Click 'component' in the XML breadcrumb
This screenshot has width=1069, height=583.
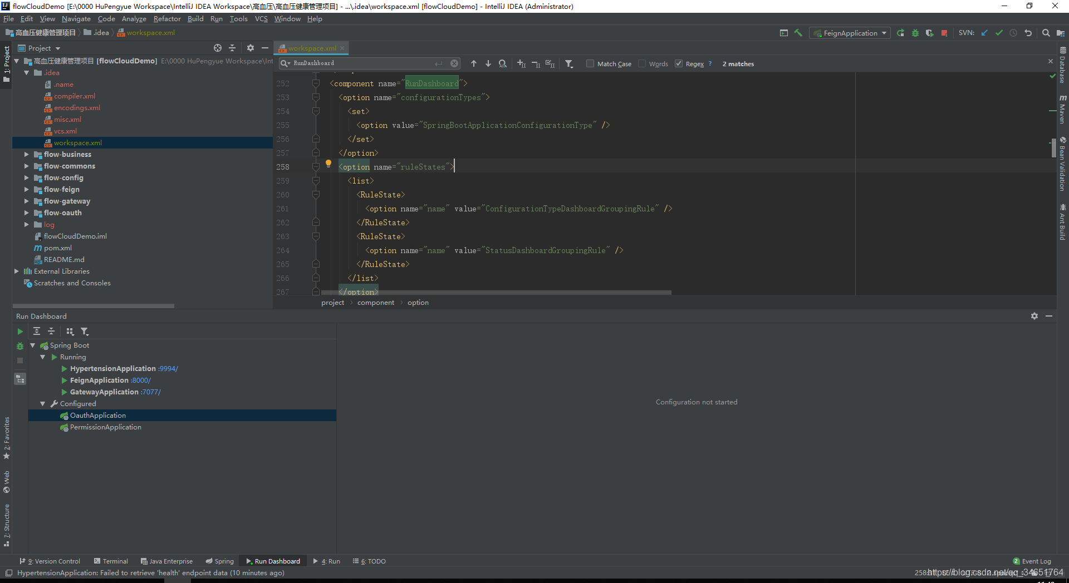pyautogui.click(x=376, y=302)
